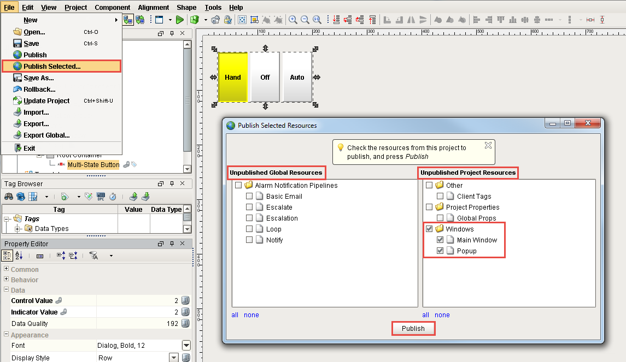Click the binoculars search icon in Tag Browser

click(9, 197)
